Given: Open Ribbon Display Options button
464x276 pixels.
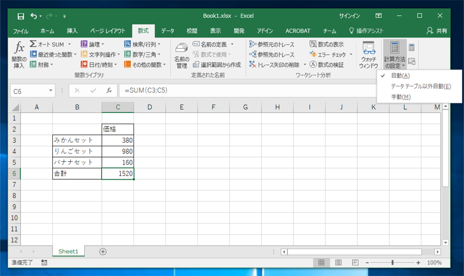Looking at the screenshot, I should pos(378,15).
